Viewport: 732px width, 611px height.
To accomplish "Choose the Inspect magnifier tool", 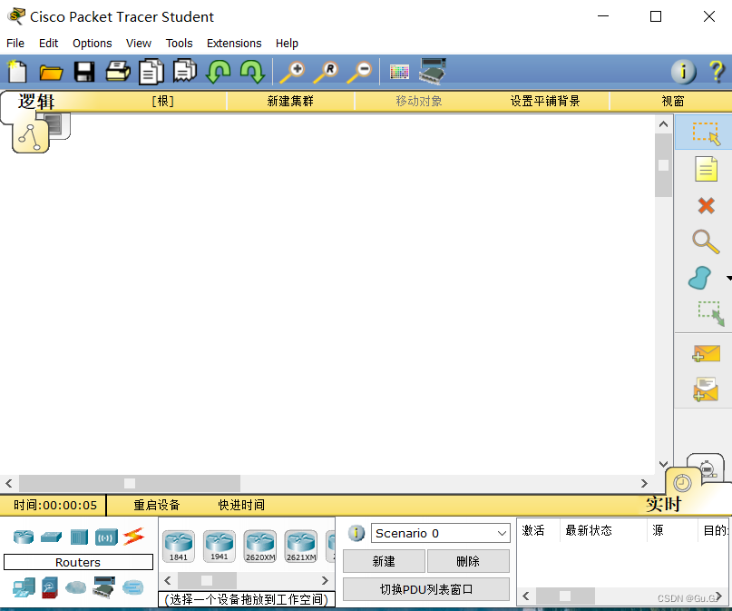I will pyautogui.click(x=706, y=241).
